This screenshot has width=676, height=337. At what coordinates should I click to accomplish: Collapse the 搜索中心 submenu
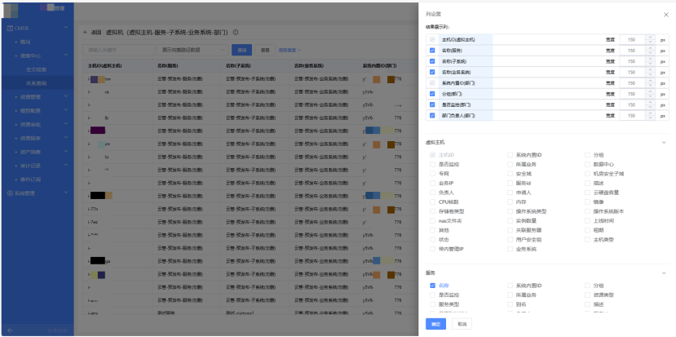click(66, 55)
